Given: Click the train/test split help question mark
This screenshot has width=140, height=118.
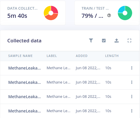Looking at the screenshot, I should click(109, 15).
